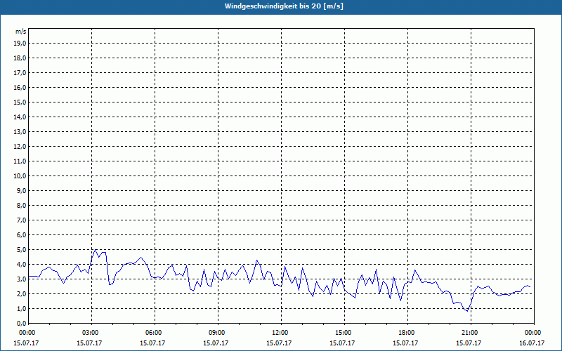The image size is (562, 351).
Task: Click the 03:00 time label
Action: (x=92, y=333)
